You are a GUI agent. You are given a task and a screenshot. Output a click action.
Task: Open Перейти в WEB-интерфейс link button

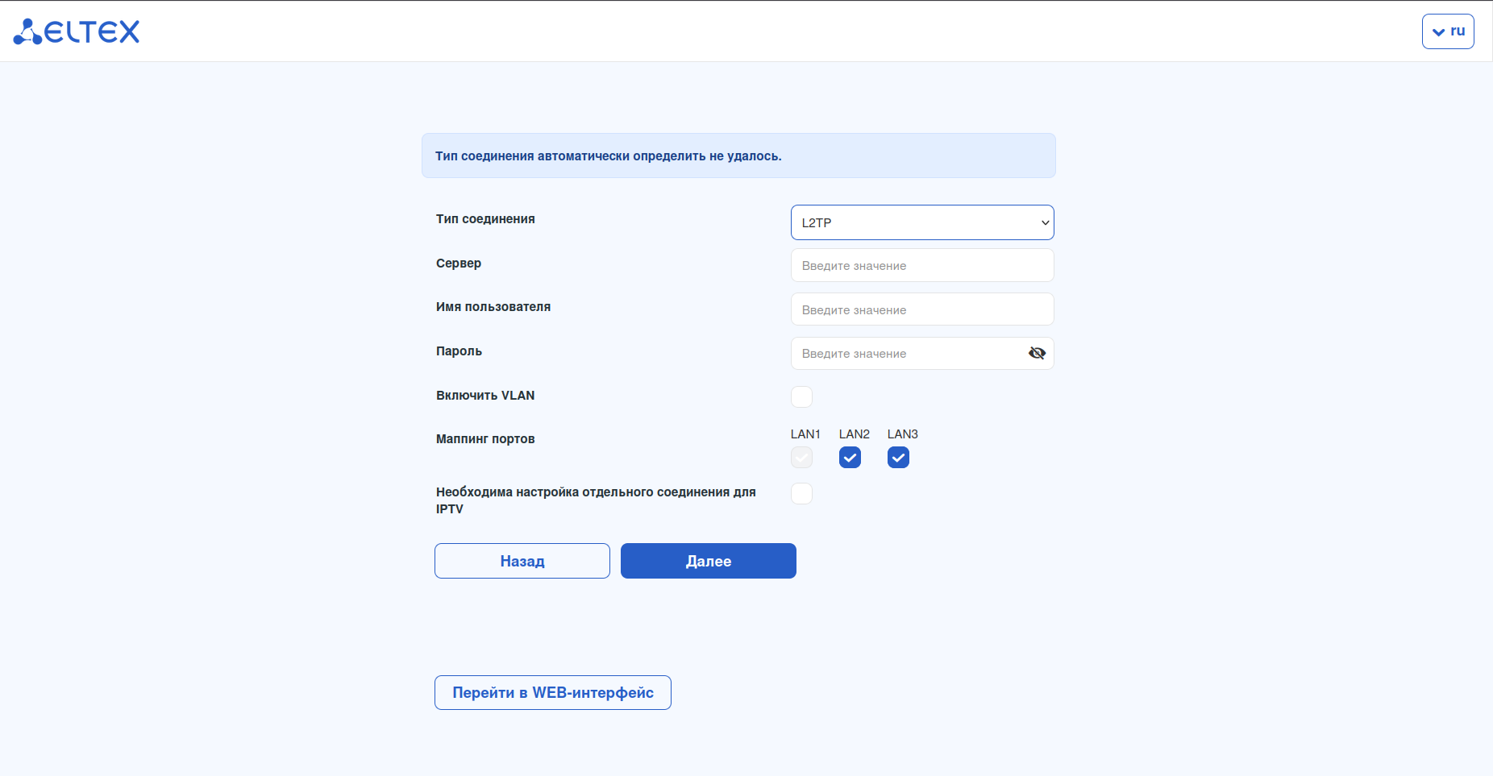[553, 692]
